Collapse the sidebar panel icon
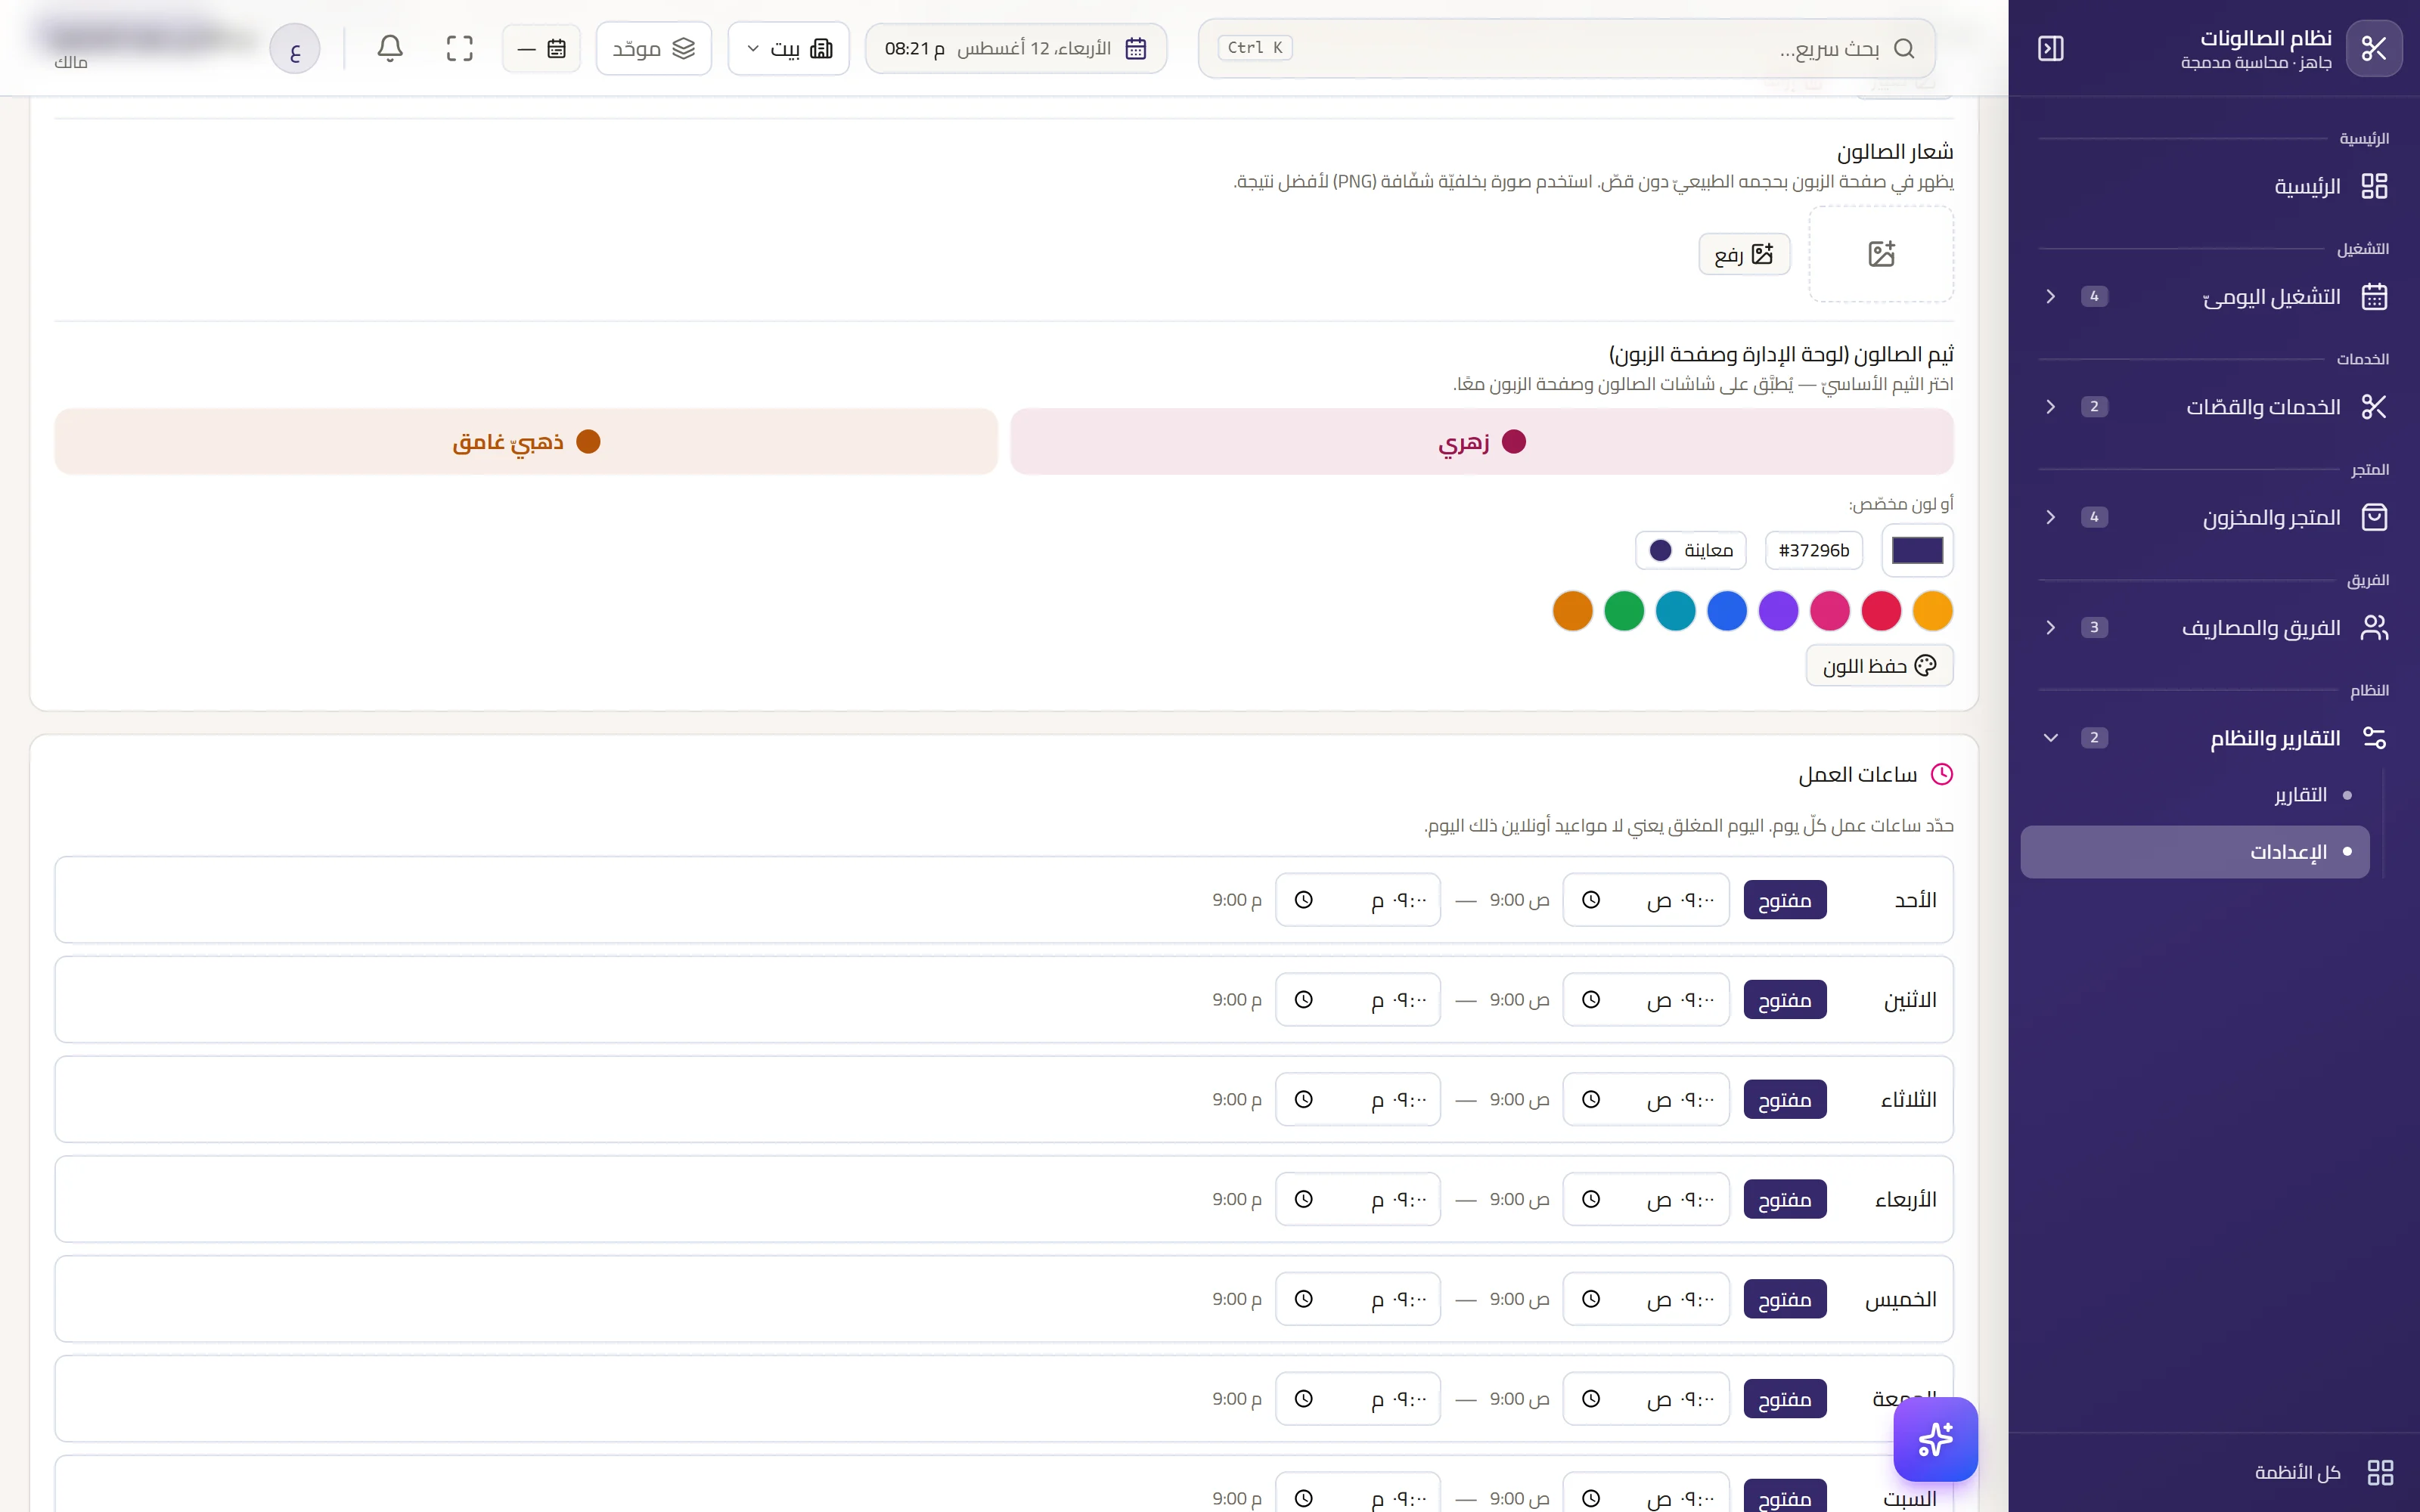The width and height of the screenshot is (2420, 1512). 2050,48
